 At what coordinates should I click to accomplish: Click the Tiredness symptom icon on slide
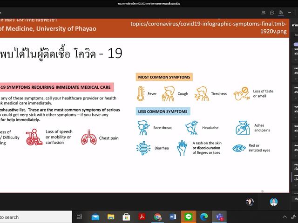202,94
